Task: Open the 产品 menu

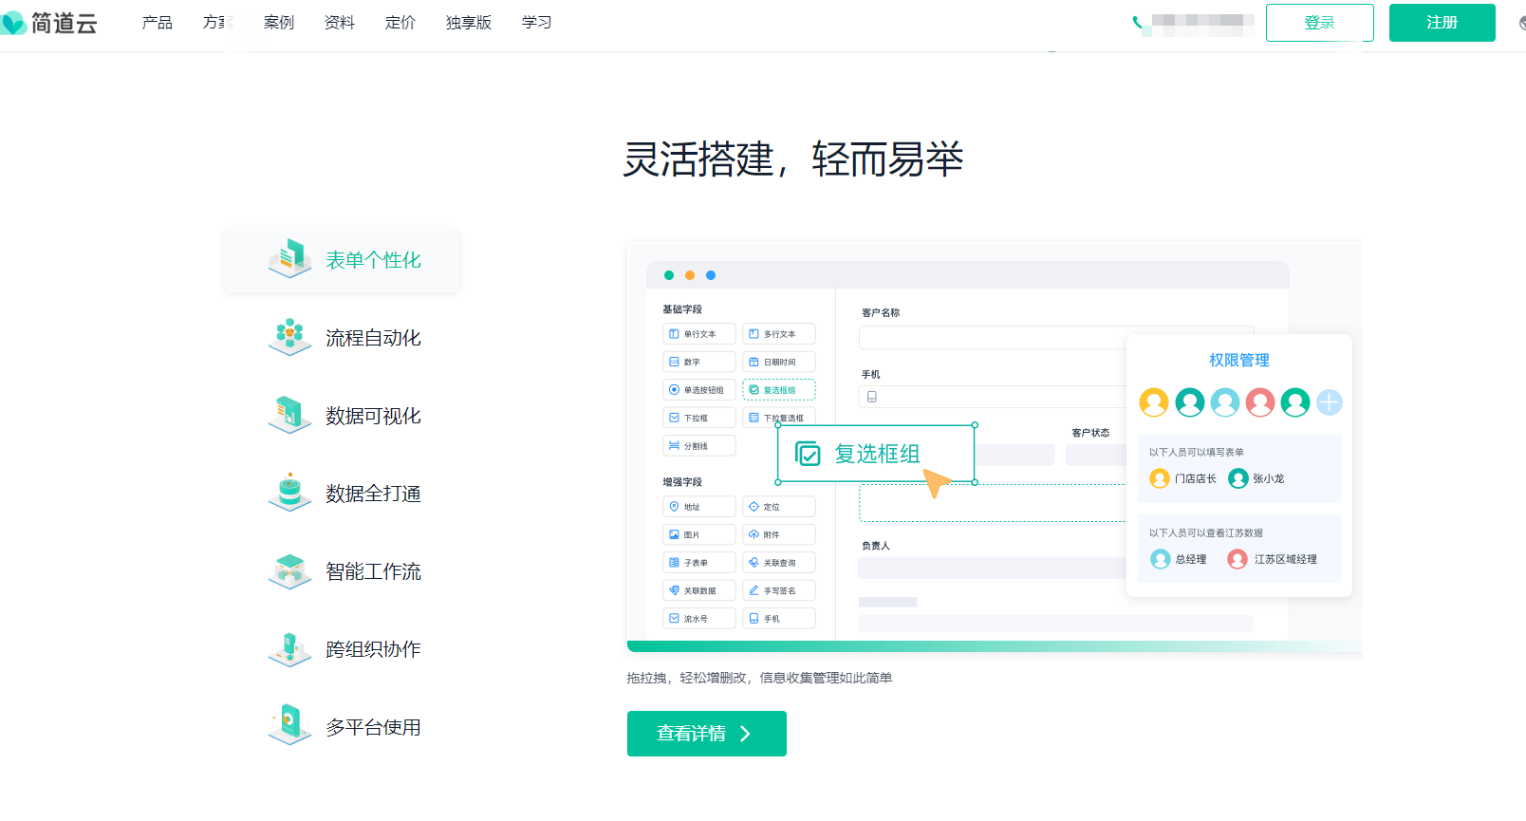Action: pos(158,23)
